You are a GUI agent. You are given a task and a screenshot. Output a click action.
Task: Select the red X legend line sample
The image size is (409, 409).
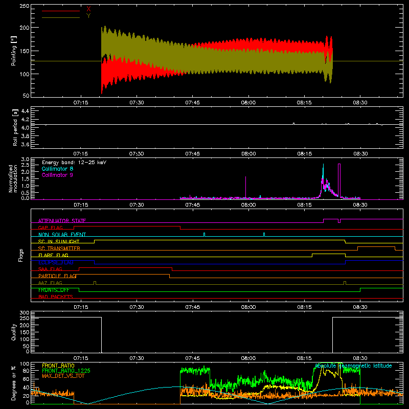(61, 11)
